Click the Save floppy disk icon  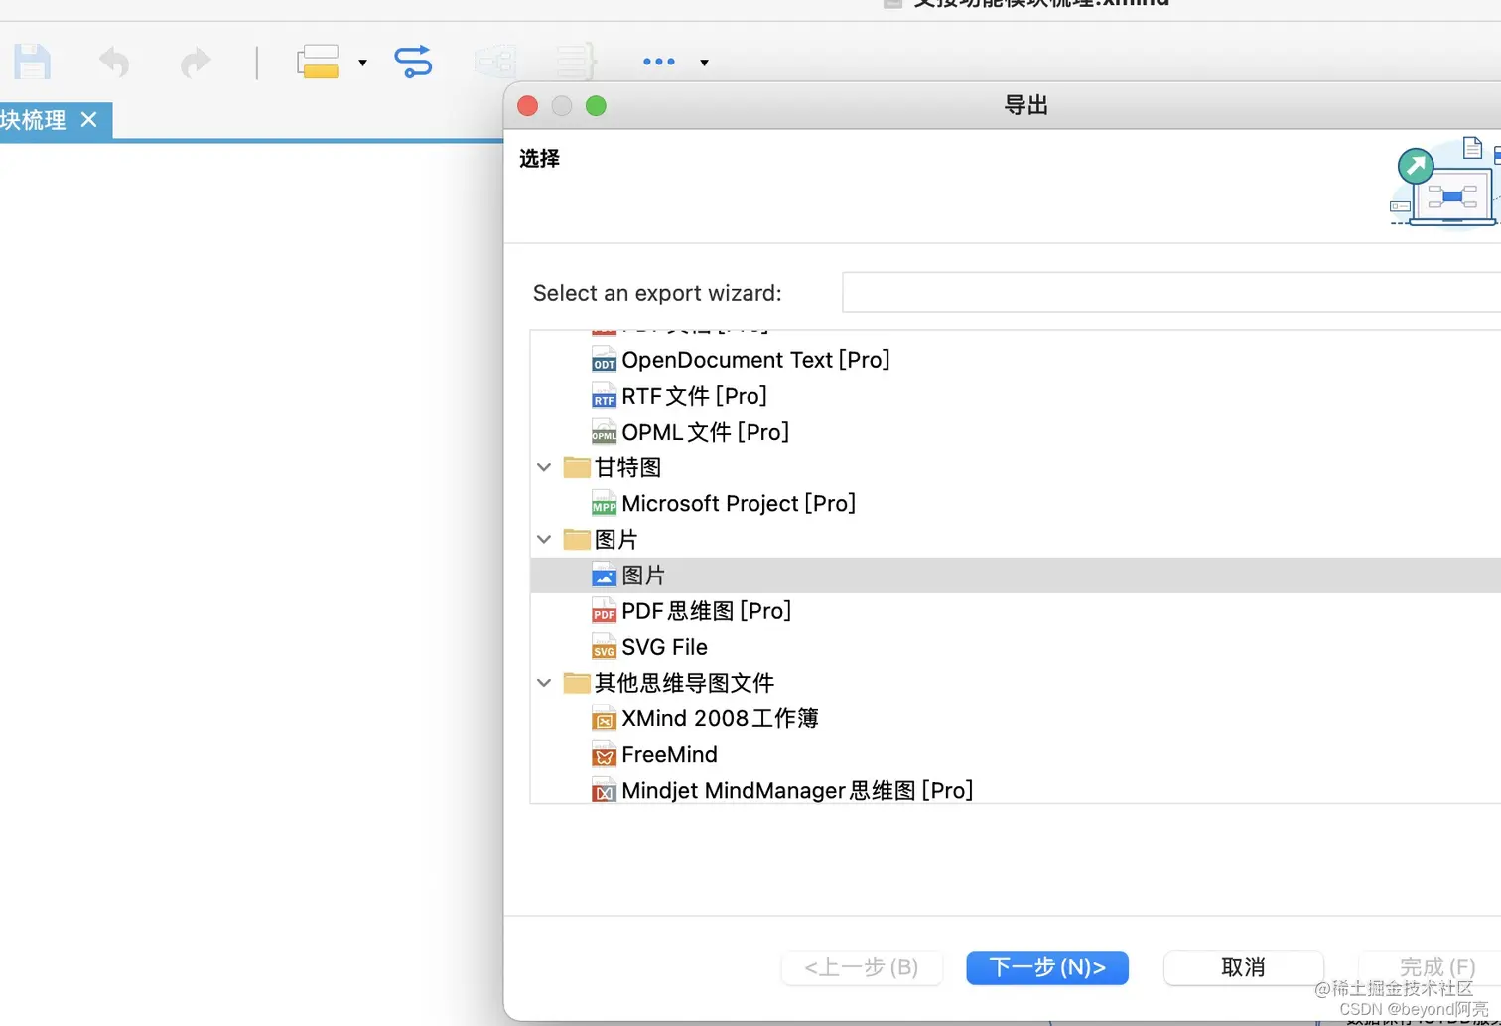pos(32,62)
